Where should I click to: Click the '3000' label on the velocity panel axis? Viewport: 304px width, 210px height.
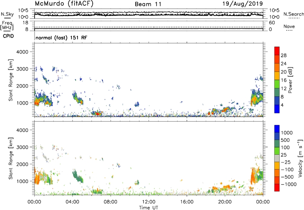coord(22,147)
